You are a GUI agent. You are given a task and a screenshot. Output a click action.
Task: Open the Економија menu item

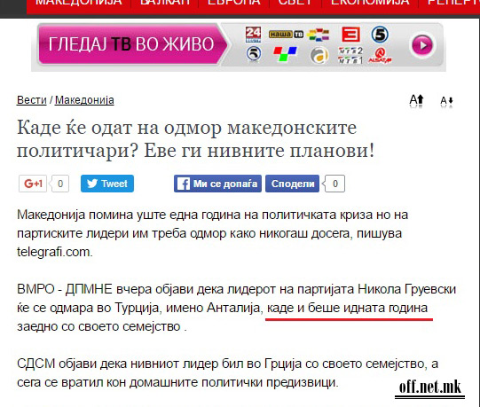point(370,3)
